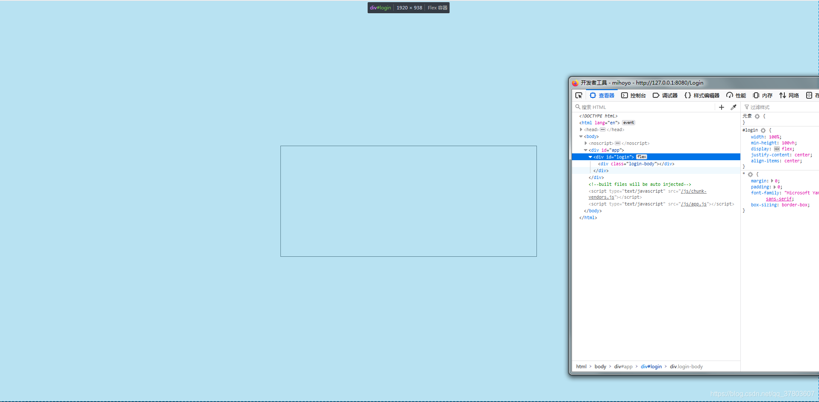
Task: Select the eyedropper color picker tool
Action: click(x=734, y=107)
